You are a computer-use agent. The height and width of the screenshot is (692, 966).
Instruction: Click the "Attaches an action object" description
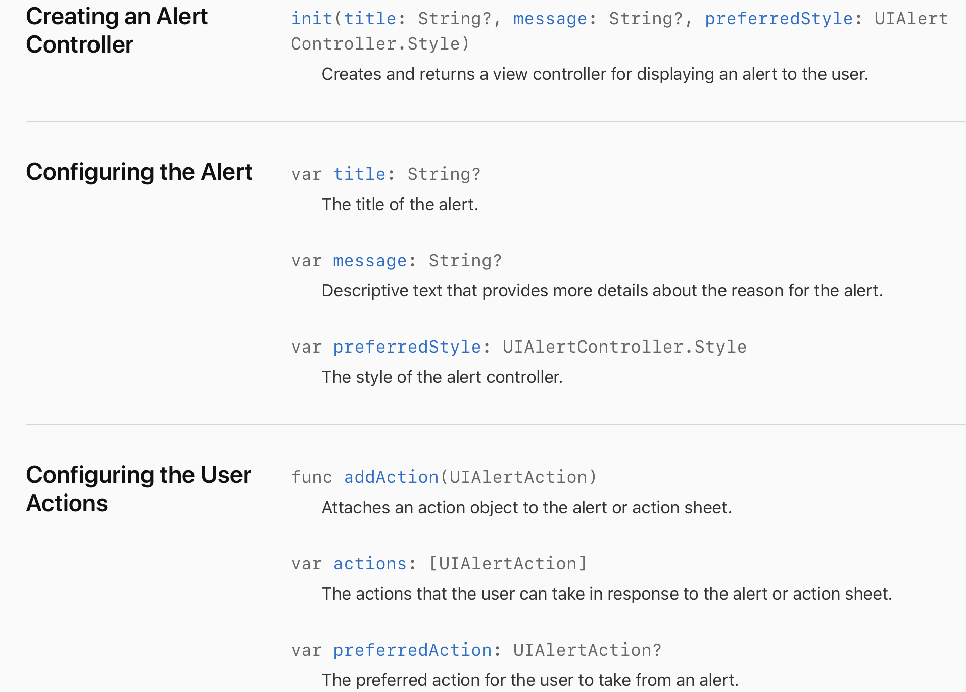[526, 508]
